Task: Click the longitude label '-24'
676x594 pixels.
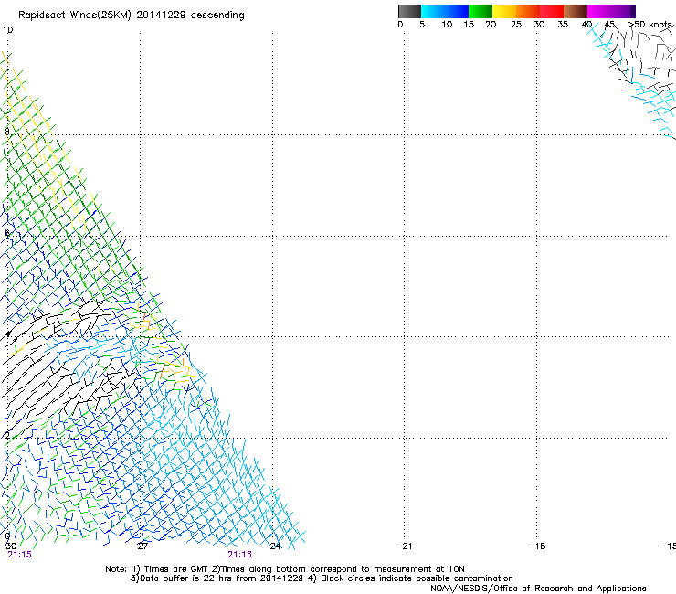Action: pos(272,546)
